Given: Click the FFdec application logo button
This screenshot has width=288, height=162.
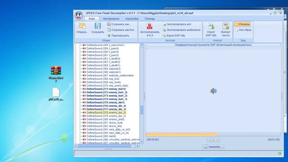Looking at the screenshot, I should click(x=79, y=15).
